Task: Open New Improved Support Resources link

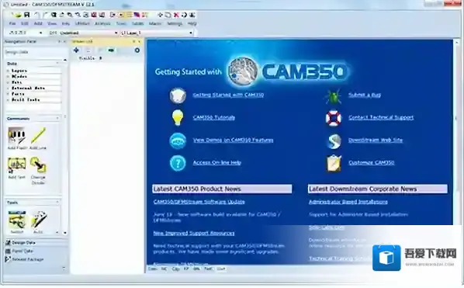Action: [x=194, y=233]
